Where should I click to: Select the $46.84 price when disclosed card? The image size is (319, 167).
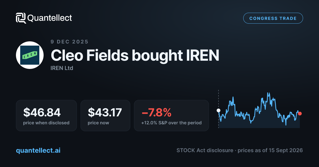[x=46, y=115]
